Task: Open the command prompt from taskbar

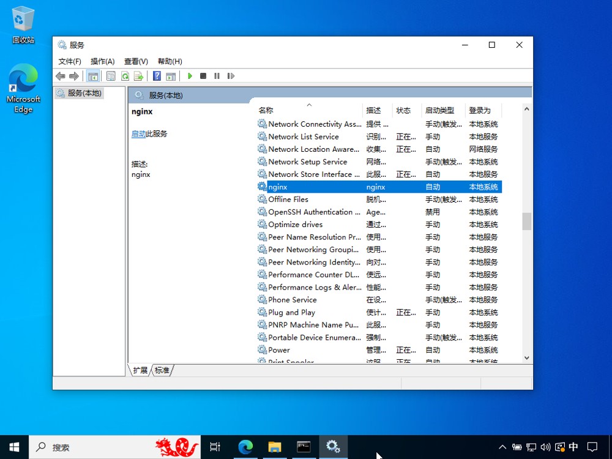Action: [304, 447]
